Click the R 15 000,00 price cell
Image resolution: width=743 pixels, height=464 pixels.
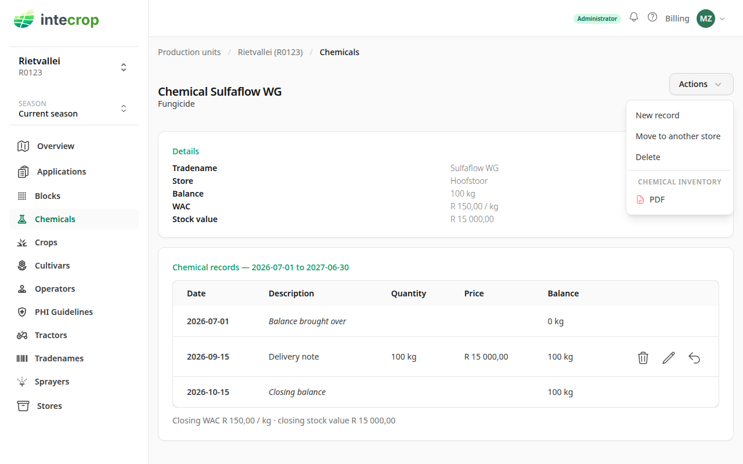point(486,357)
